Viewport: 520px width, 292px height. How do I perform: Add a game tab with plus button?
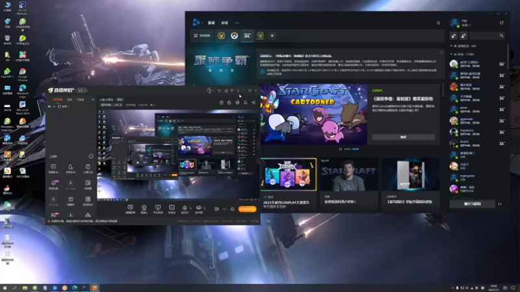(x=272, y=36)
